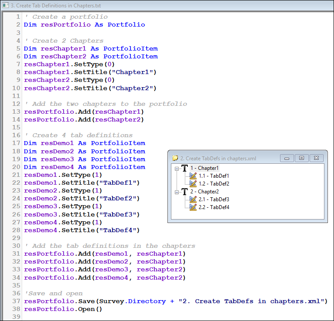The height and width of the screenshot is (321, 334).
Task: Click the tab definition icon for 1.1 - TabDef1
Action: 193,176
